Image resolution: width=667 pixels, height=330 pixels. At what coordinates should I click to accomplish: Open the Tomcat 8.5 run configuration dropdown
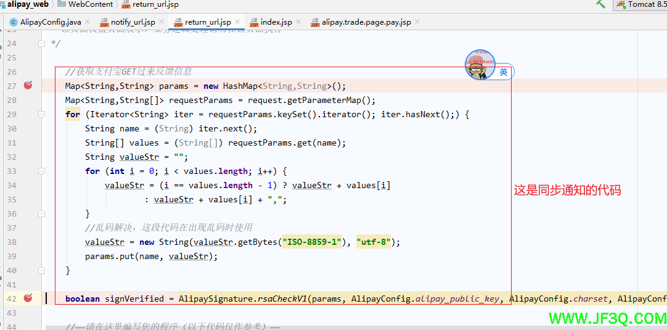[x=640, y=5]
